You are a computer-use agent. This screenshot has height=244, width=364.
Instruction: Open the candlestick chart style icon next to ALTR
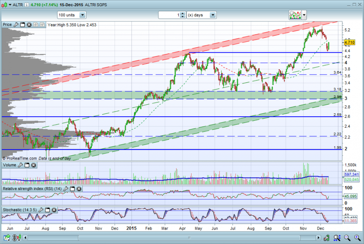pos(4,5)
